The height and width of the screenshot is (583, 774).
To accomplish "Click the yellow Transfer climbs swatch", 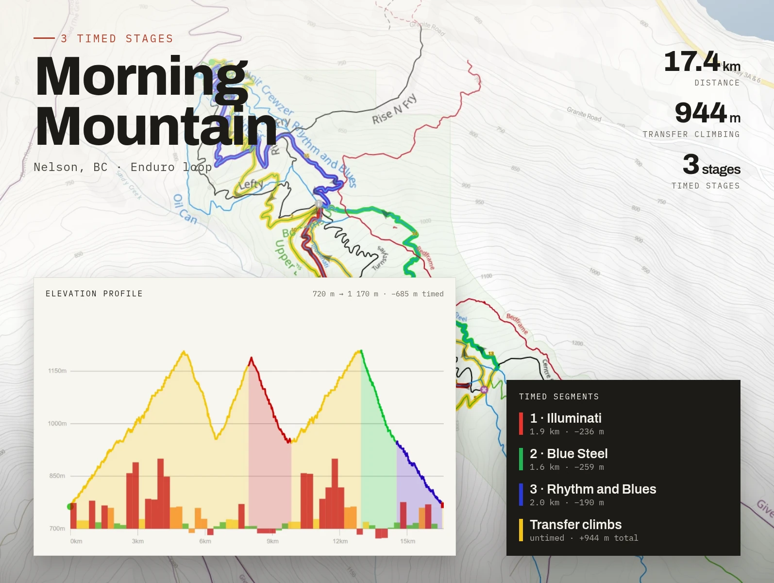I will tap(521, 530).
